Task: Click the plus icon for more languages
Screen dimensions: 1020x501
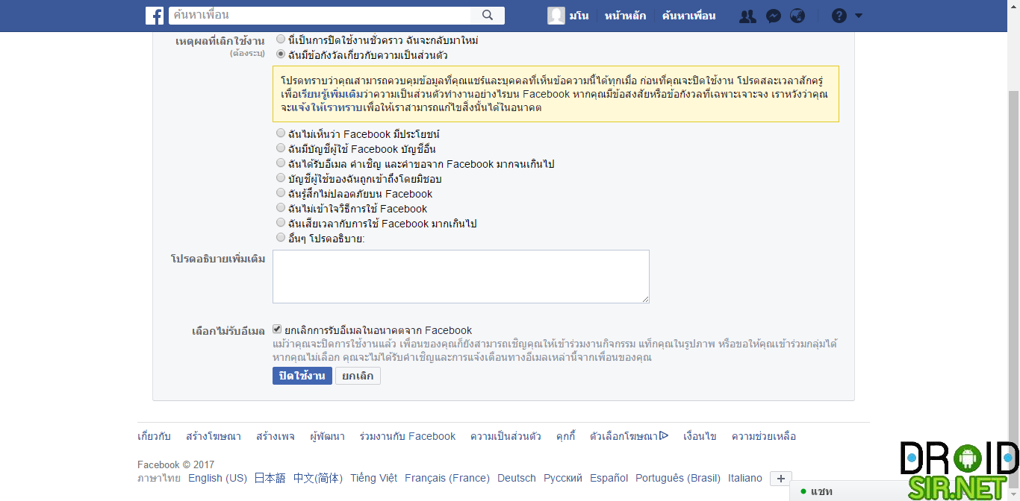Action: pyautogui.click(x=780, y=479)
